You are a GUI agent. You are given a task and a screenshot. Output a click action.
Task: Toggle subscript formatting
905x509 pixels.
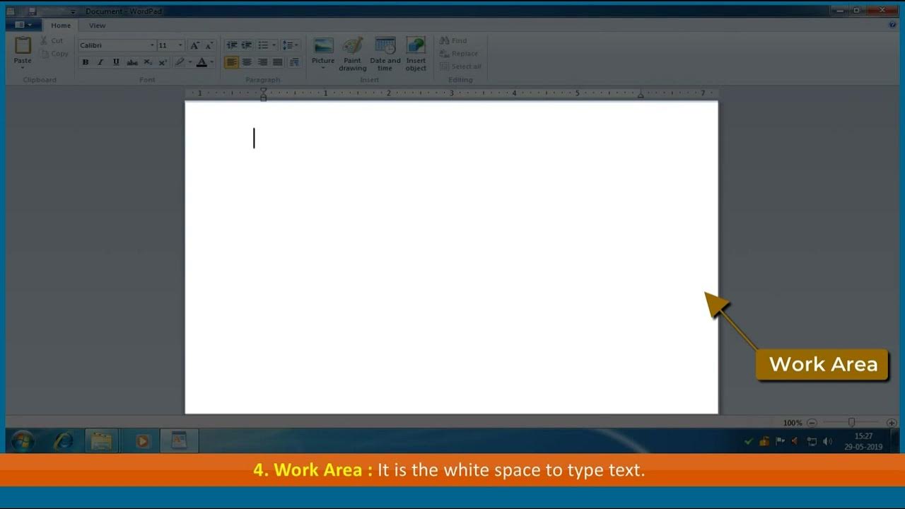click(x=147, y=62)
